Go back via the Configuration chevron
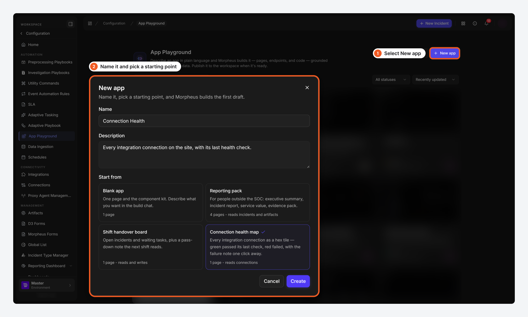This screenshot has height=317, width=528. (x=21, y=33)
